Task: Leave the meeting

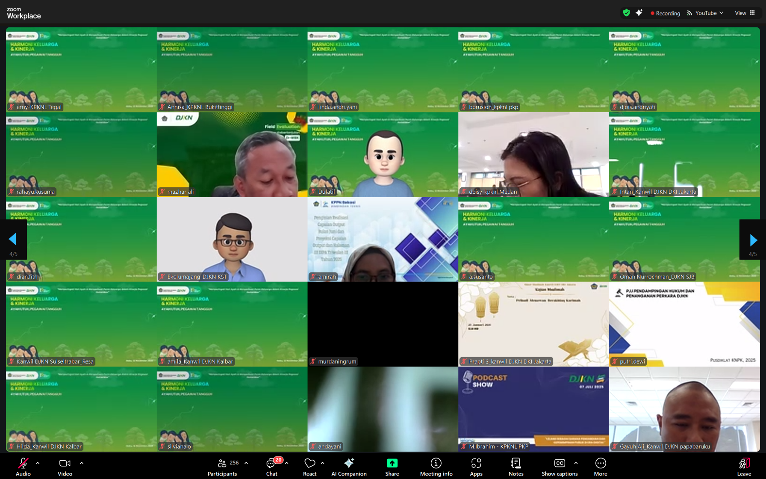Action: point(744,466)
